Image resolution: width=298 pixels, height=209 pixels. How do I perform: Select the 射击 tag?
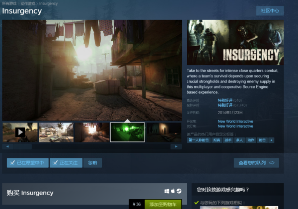[x=262, y=140]
